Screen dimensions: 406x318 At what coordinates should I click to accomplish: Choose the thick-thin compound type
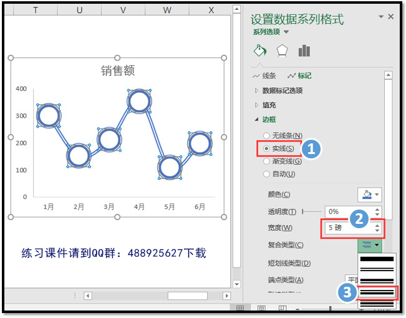pos(377,281)
